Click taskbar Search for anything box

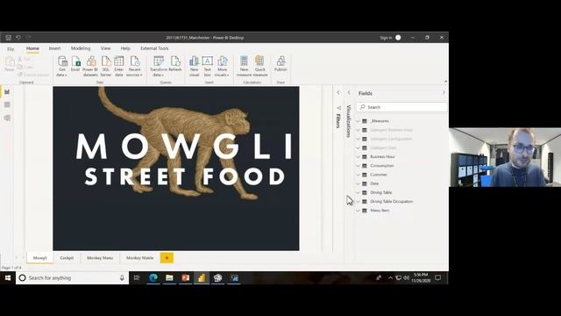pos(72,277)
